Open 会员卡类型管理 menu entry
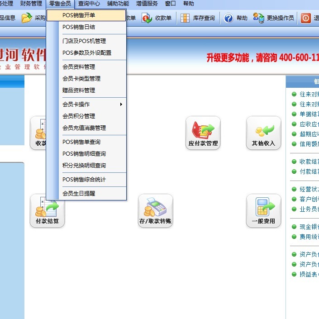This screenshot has height=319, width=319. (86, 79)
